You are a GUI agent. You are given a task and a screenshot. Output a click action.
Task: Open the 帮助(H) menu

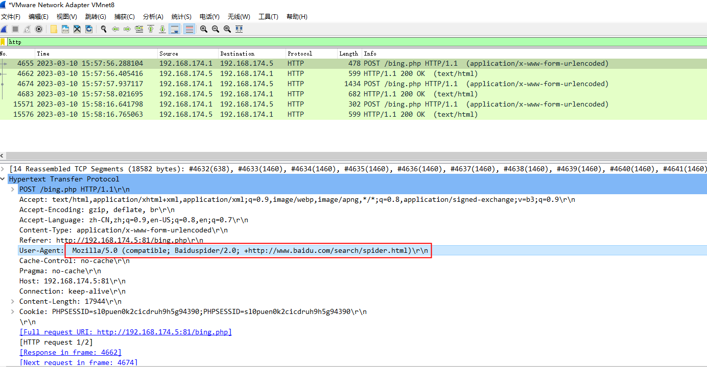297,17
